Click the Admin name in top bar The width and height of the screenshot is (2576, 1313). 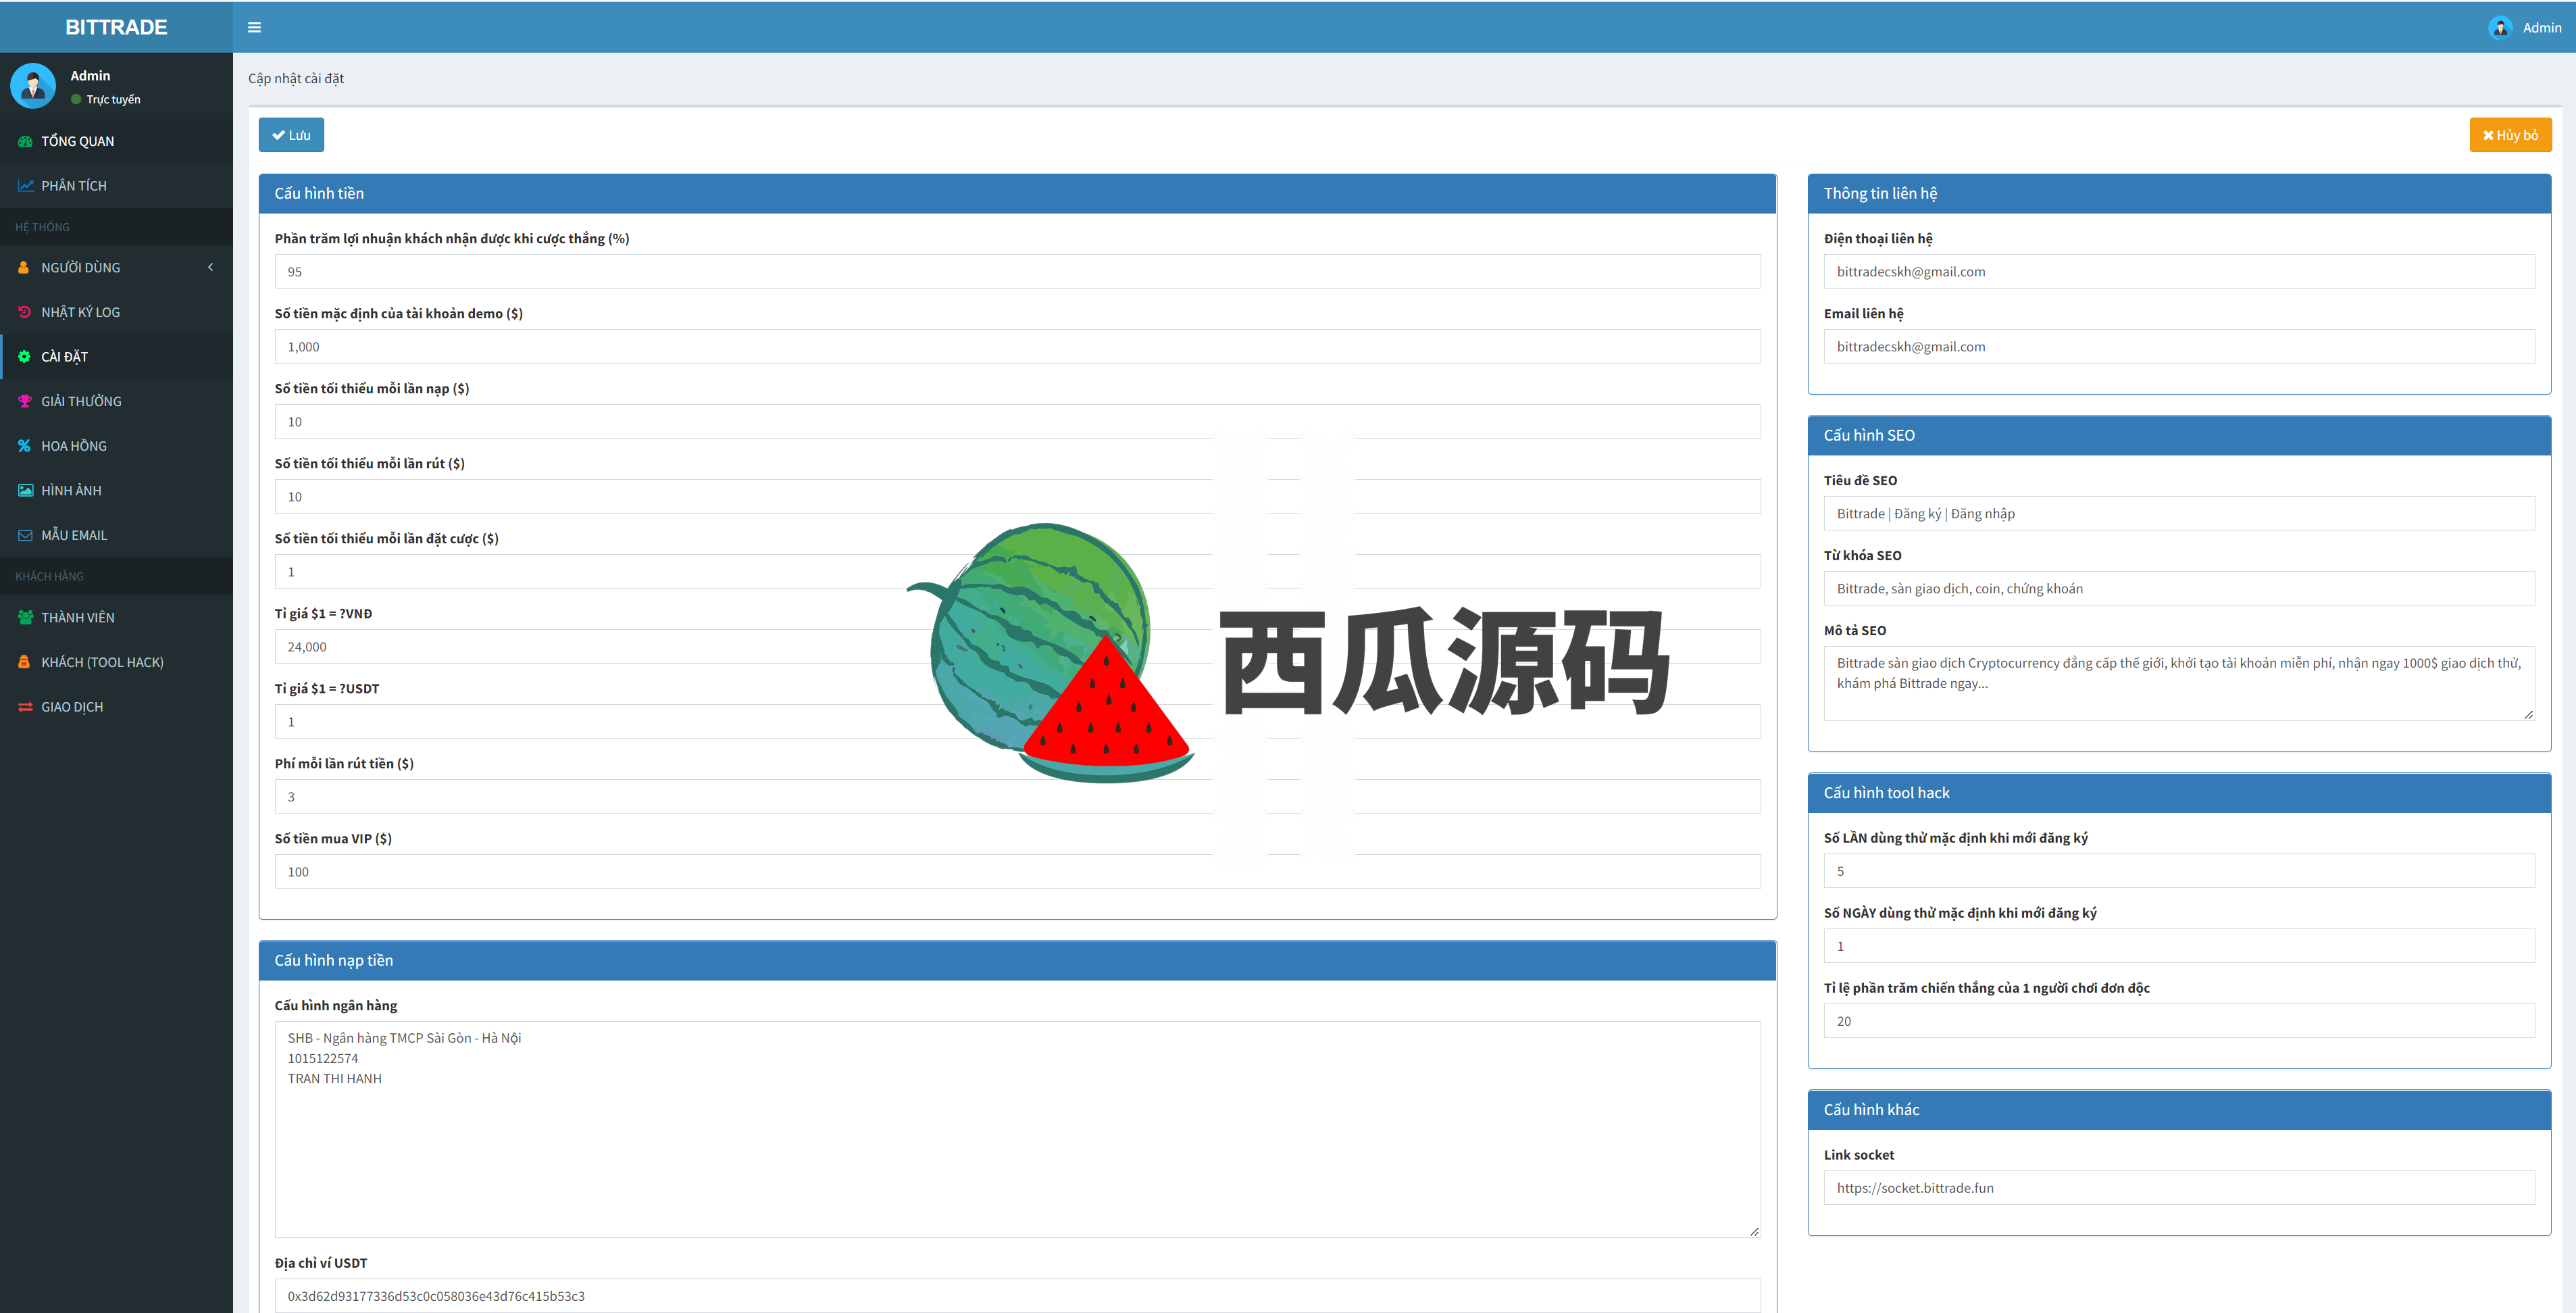coord(2541,27)
